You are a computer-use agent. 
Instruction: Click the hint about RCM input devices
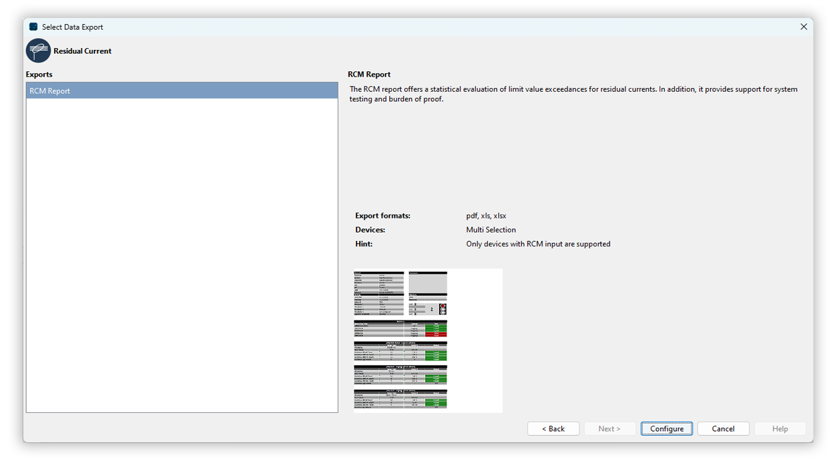(x=538, y=244)
